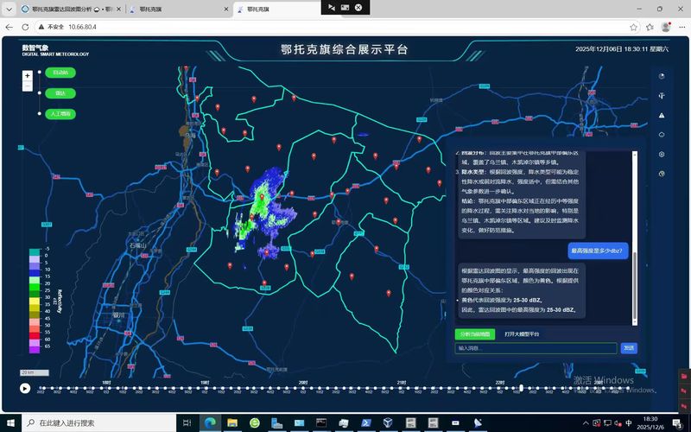691x432 pixels.
Task: Open the notification center icon
Action: (678, 423)
